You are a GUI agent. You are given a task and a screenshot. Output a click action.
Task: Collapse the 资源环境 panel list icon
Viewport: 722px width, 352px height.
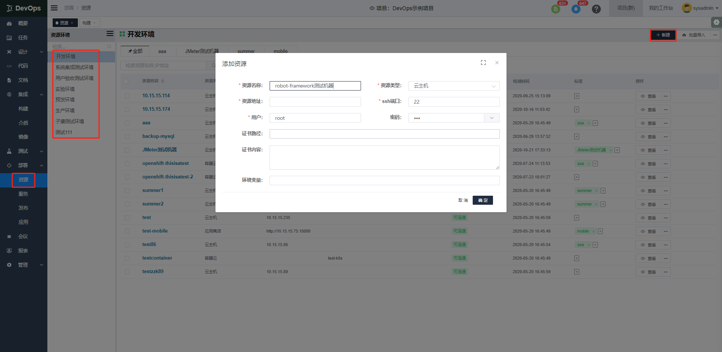[110, 34]
